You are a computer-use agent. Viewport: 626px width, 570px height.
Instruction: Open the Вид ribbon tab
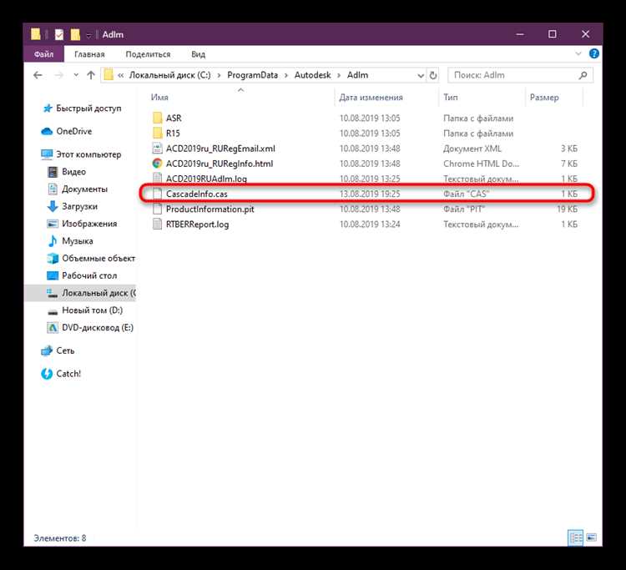coord(198,54)
